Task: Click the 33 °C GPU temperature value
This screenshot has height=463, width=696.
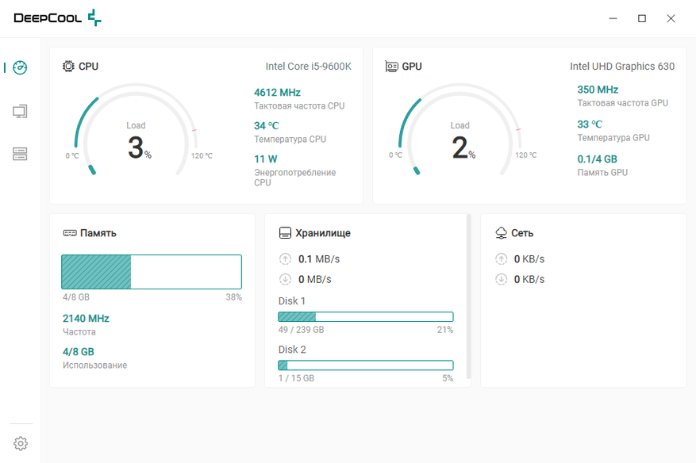Action: coord(590,124)
